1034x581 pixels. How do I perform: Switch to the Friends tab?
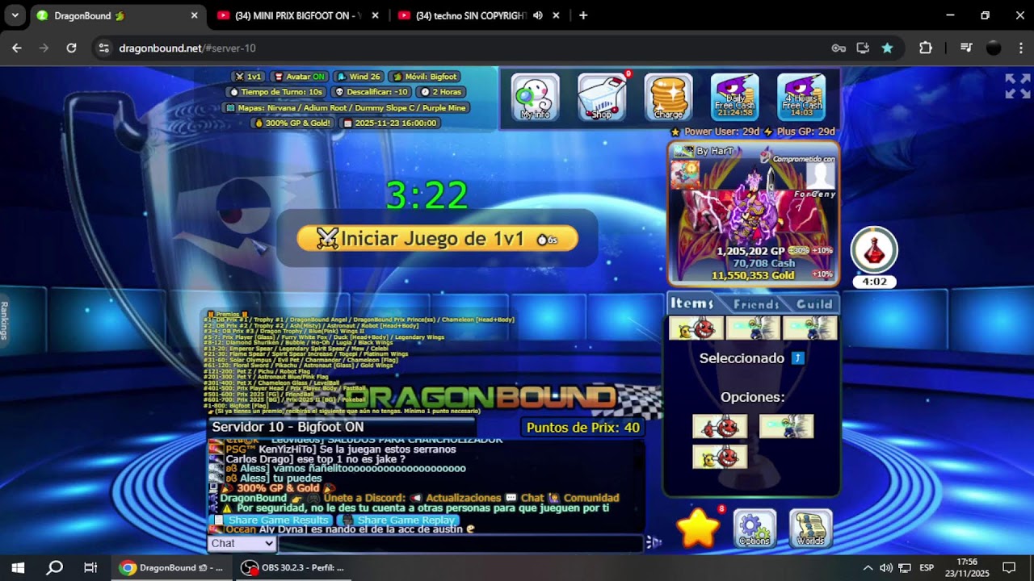(x=756, y=304)
